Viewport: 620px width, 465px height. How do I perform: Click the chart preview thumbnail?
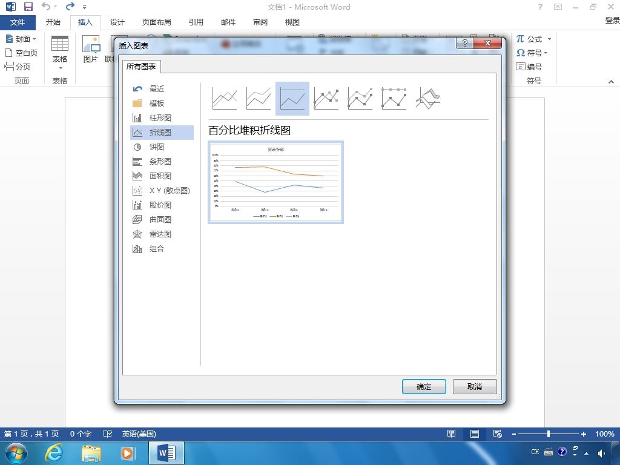tap(275, 182)
